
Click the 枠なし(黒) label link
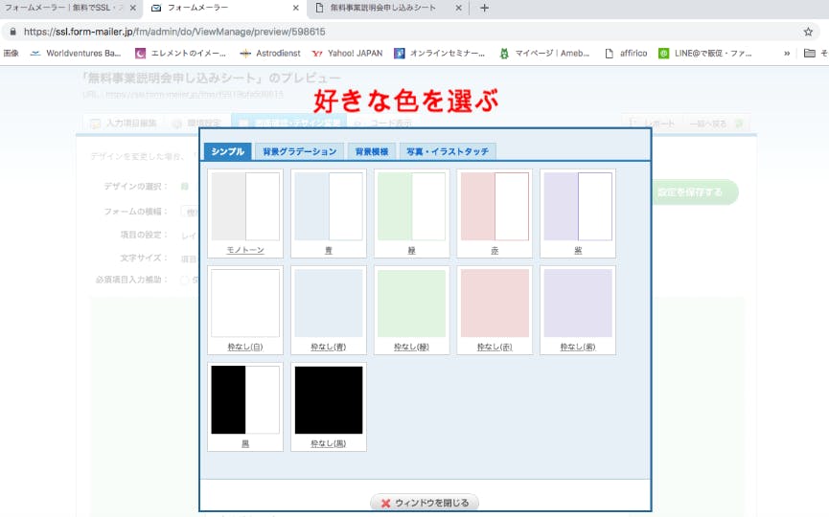[329, 443]
